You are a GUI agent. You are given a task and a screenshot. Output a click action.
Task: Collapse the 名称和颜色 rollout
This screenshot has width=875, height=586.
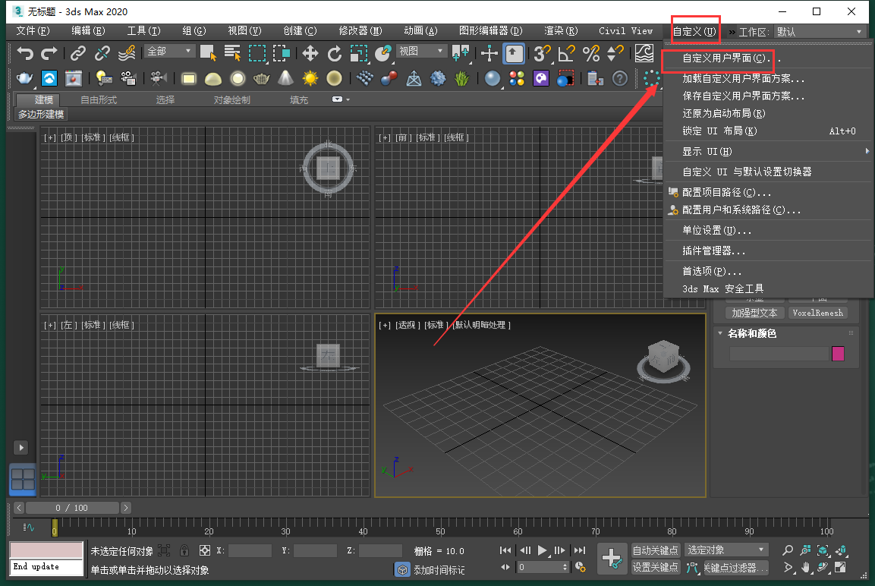coord(720,333)
